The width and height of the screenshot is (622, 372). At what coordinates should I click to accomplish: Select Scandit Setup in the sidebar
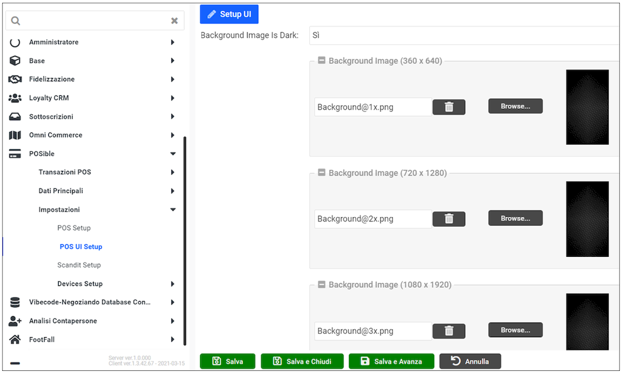[x=79, y=265]
